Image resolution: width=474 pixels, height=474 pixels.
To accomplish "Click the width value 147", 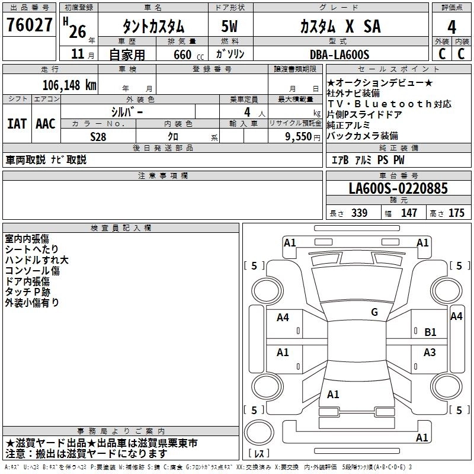I will click(x=409, y=213).
